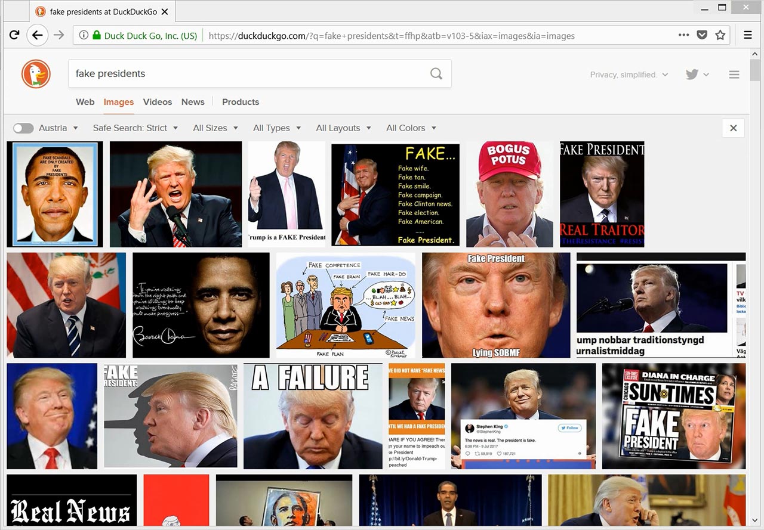The image size is (764, 530).
Task: Open the Fake President Real Traitor image
Action: [x=602, y=194]
